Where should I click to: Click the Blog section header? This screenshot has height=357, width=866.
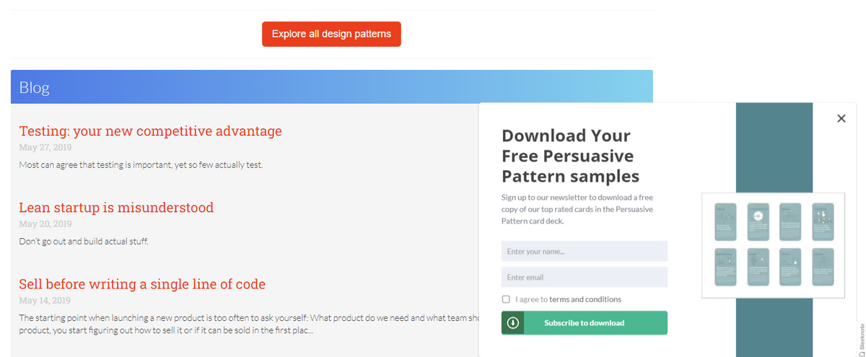[35, 88]
